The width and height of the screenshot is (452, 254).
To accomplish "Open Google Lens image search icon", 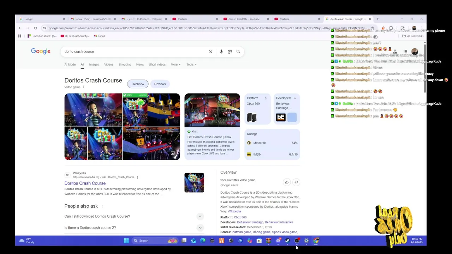I will (230, 52).
